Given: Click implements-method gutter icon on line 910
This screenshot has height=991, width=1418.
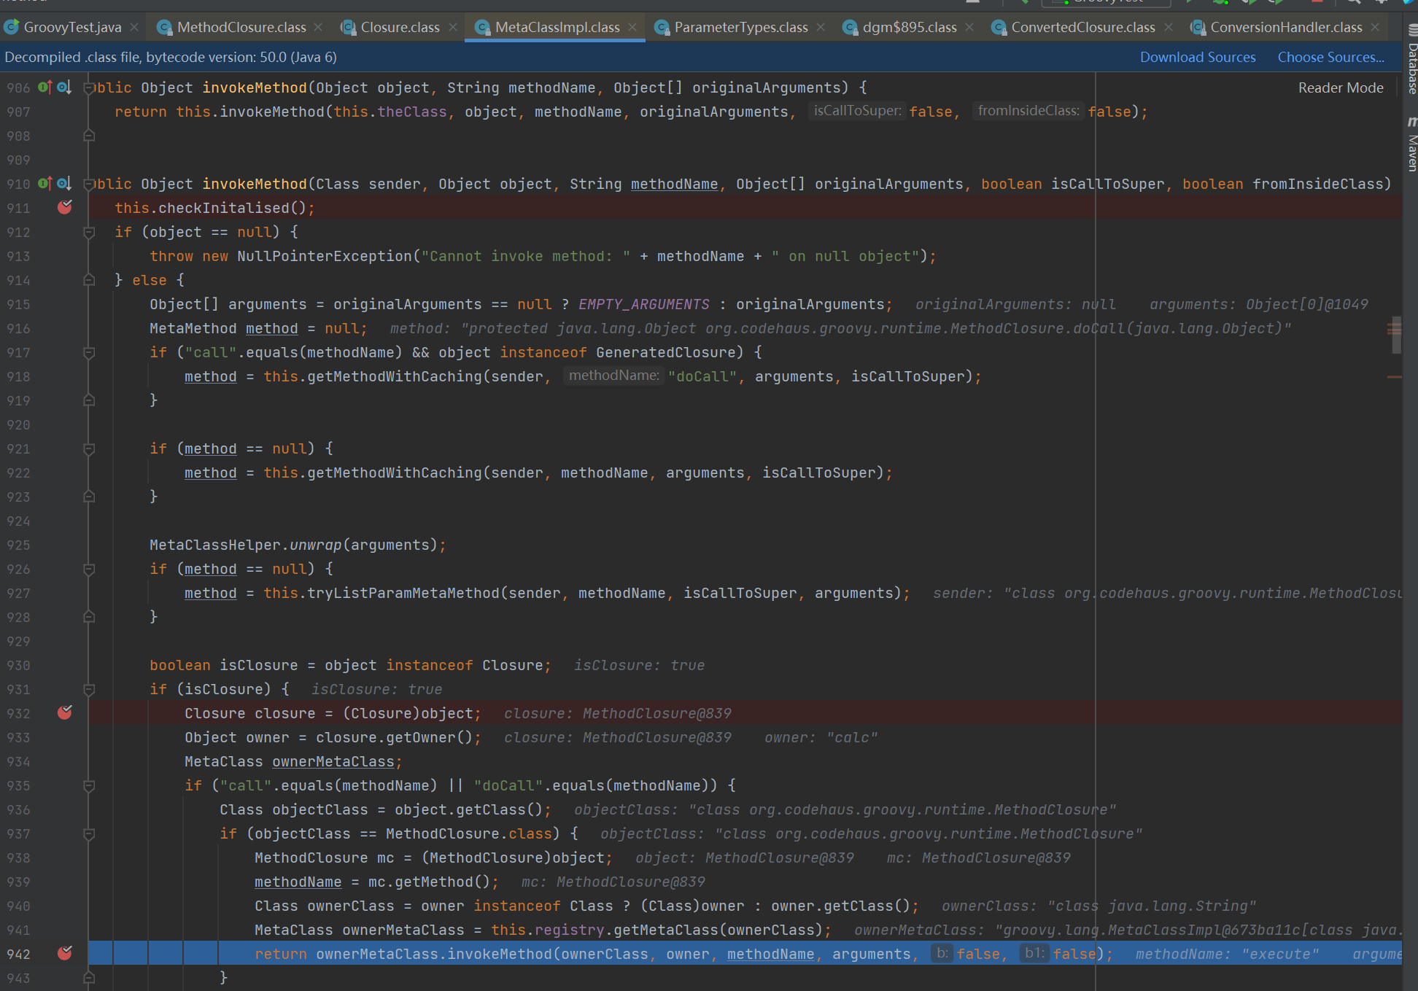Looking at the screenshot, I should click(44, 184).
